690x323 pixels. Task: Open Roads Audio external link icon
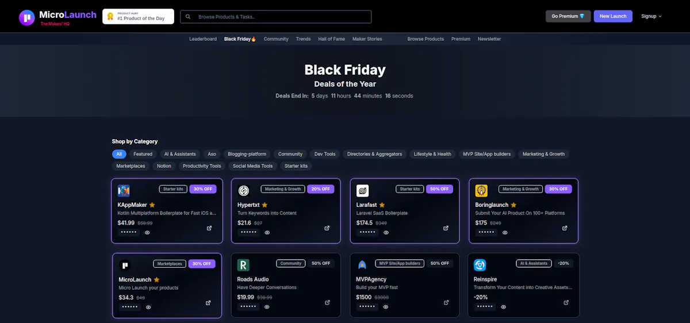click(x=327, y=302)
